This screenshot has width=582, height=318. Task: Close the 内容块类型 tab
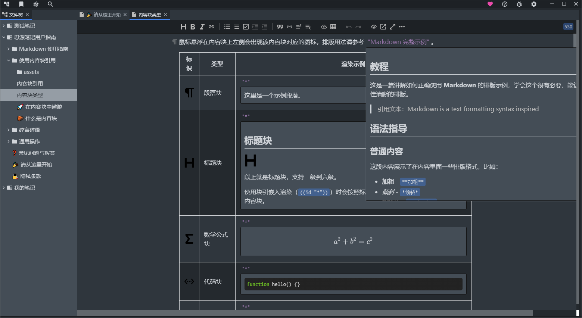165,15
